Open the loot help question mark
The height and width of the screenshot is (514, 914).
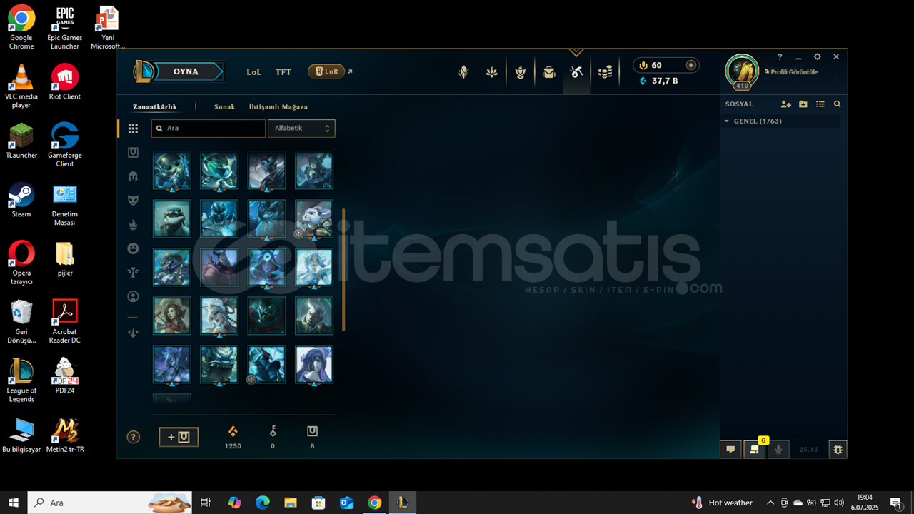(133, 437)
